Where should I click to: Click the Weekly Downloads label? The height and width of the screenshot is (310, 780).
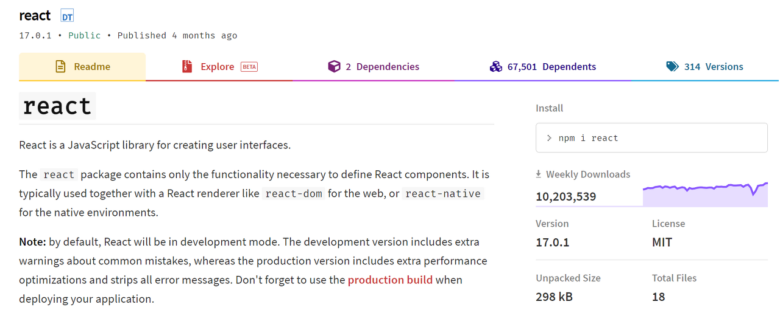pyautogui.click(x=588, y=174)
